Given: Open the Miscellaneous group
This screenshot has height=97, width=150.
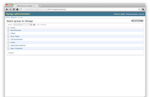Looking at the screenshot, I should point(16,30).
